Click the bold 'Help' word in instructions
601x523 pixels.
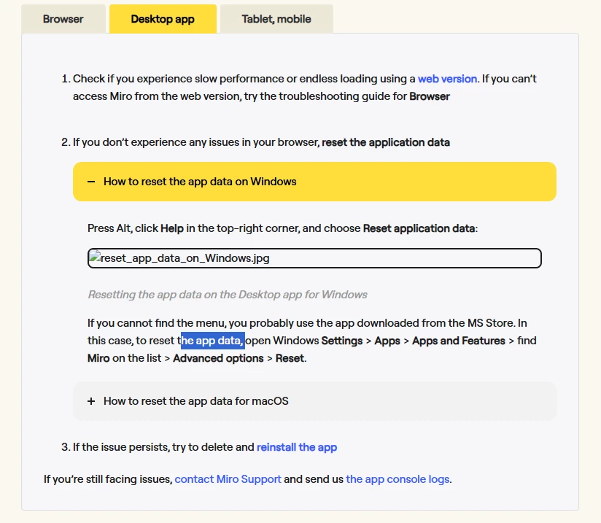click(x=172, y=228)
